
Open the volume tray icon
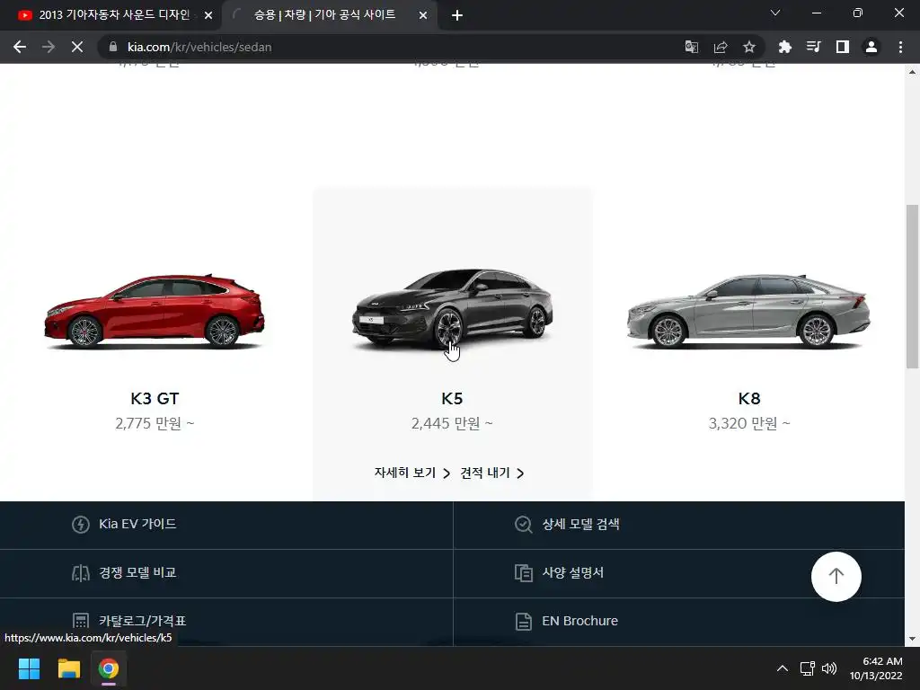tap(829, 668)
